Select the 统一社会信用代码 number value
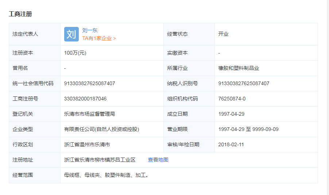This screenshot has height=195, width=329. (x=89, y=83)
